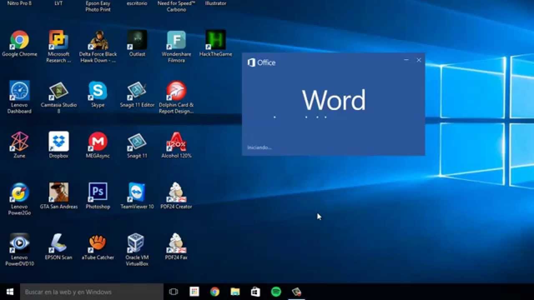Select the Nitro Pro 8 desktop label

tap(20, 3)
